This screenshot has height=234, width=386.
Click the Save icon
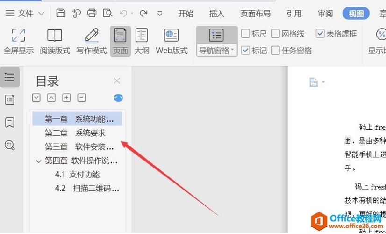(x=61, y=13)
